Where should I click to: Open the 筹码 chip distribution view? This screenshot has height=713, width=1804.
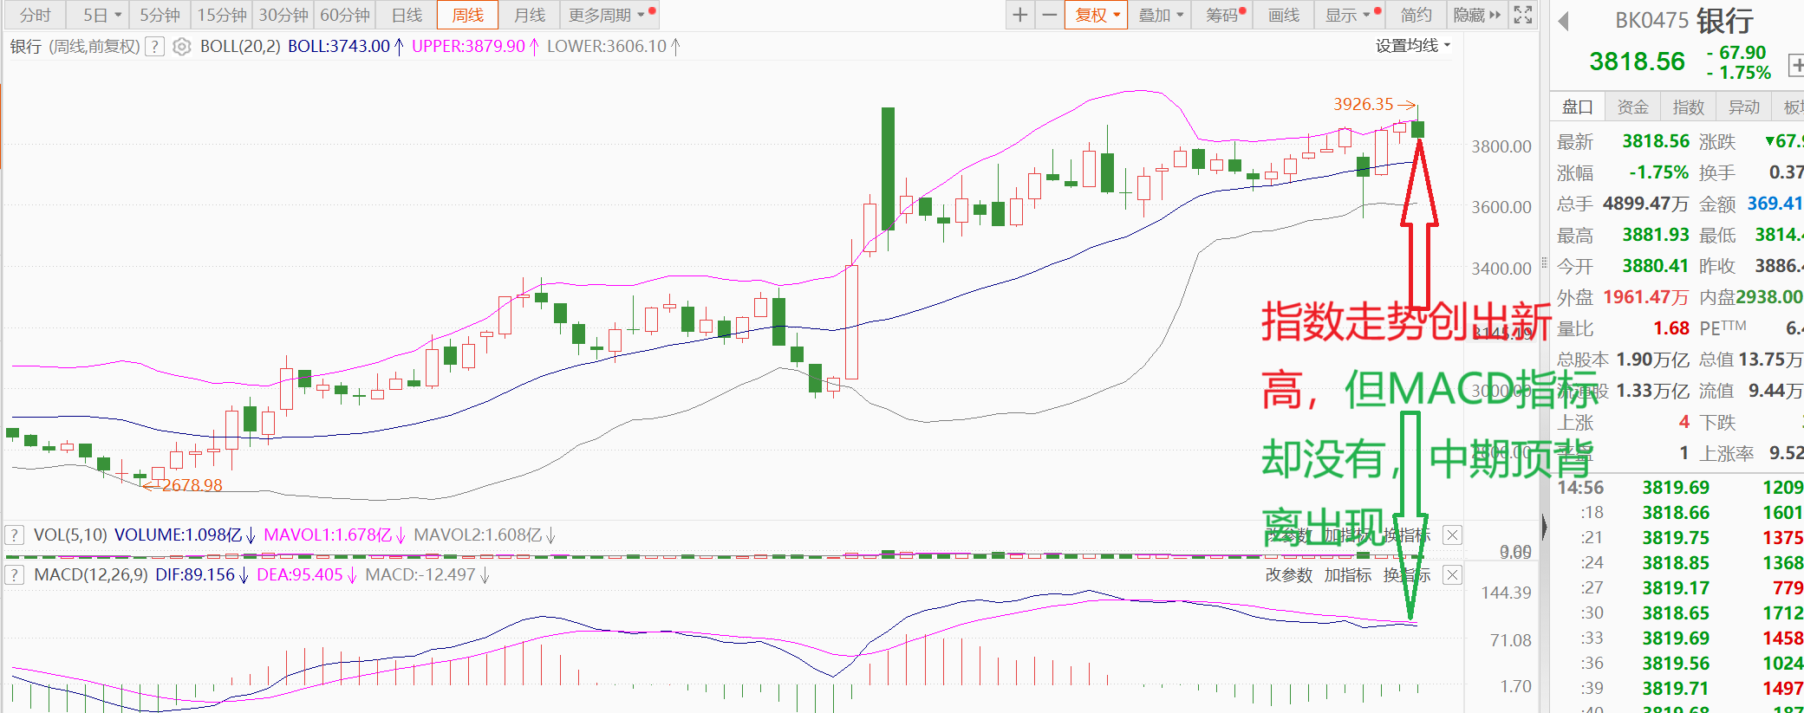[1221, 15]
